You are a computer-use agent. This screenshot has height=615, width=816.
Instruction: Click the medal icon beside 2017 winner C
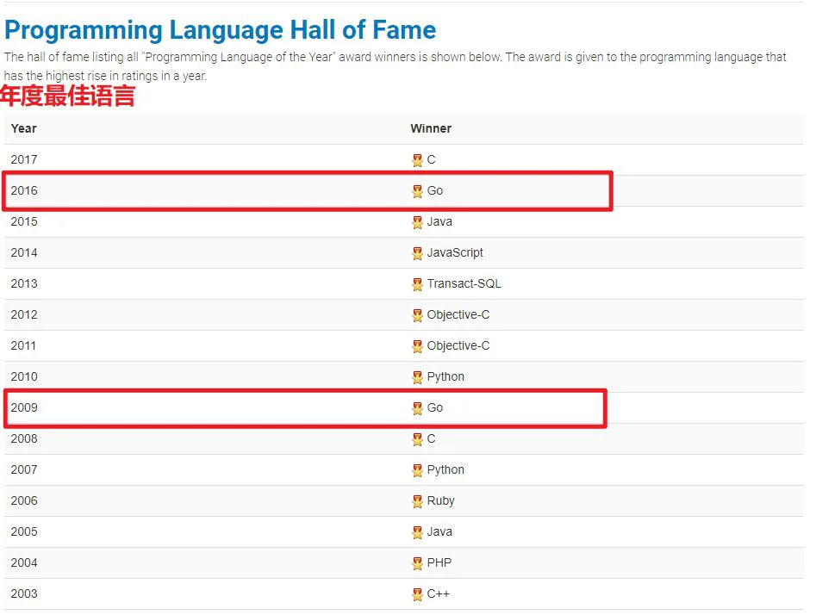(417, 160)
